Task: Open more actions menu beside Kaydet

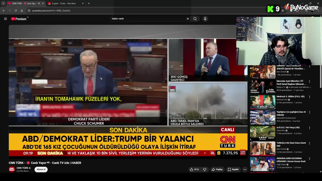Action: coord(245,169)
